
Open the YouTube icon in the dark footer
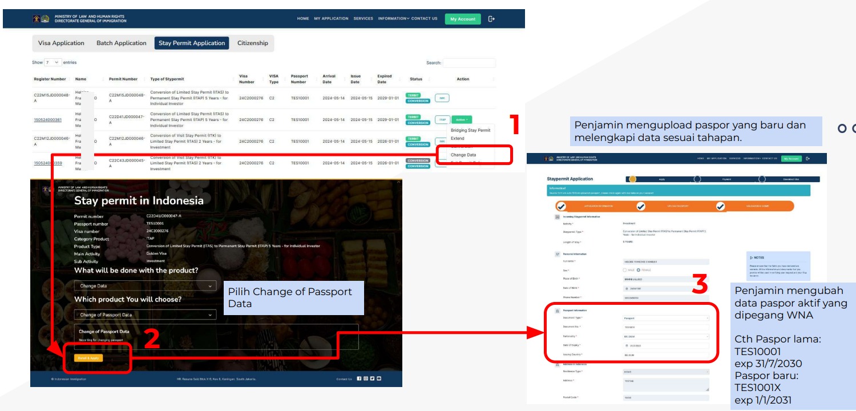pyautogui.click(x=379, y=378)
